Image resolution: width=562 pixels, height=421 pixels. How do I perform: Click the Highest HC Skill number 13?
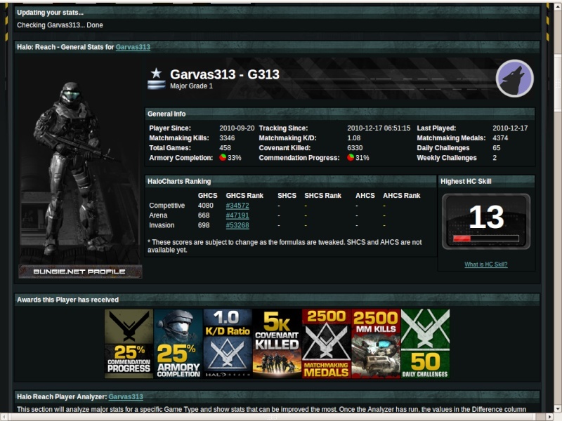(x=486, y=217)
